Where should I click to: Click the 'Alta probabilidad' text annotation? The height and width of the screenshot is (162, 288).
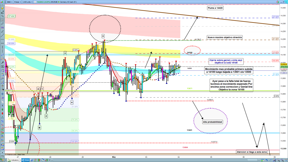coord(212,122)
